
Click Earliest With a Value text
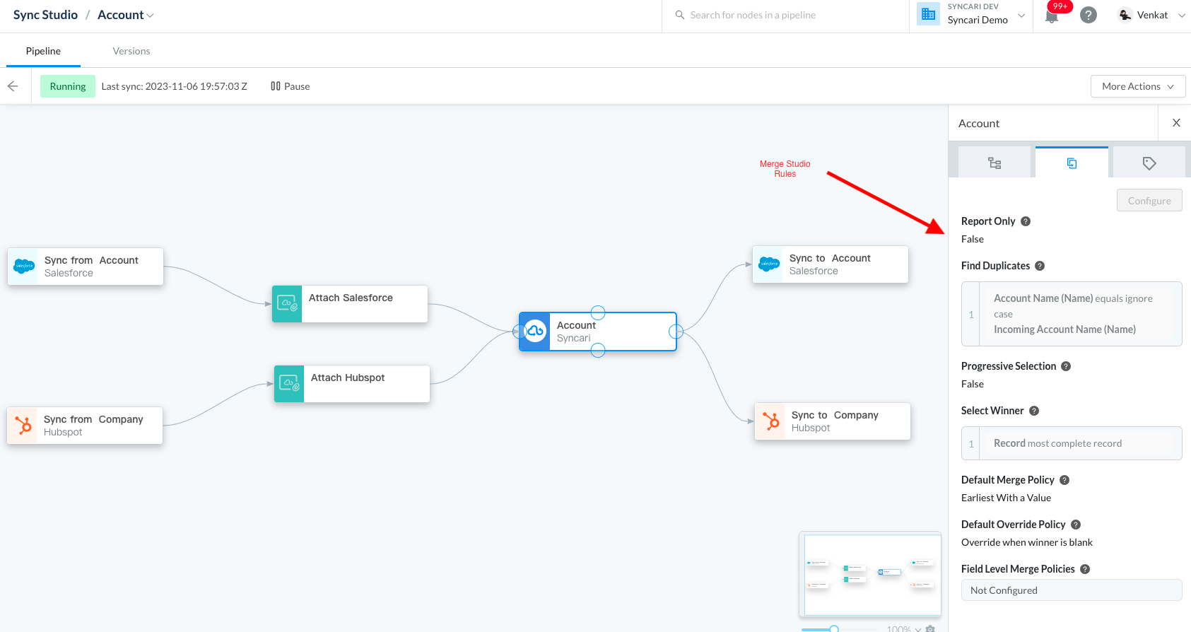tap(1006, 498)
